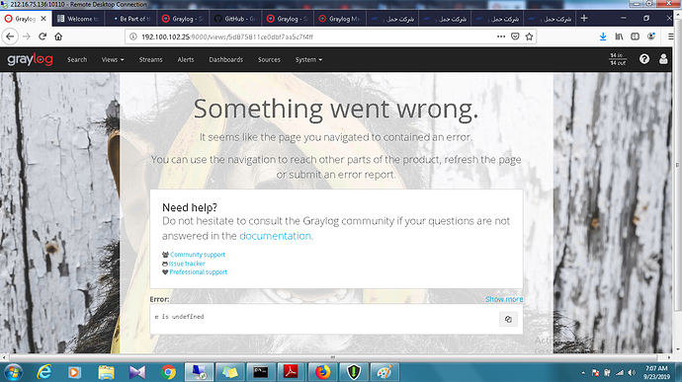The width and height of the screenshot is (682, 382).
Task: Open Adobe Reader from the taskbar
Action: point(291,372)
